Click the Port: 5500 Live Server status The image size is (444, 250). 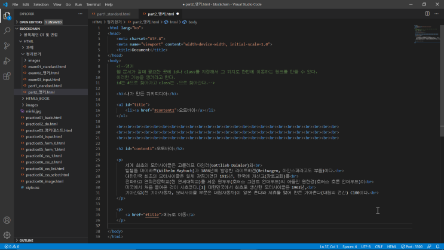tap(412, 246)
